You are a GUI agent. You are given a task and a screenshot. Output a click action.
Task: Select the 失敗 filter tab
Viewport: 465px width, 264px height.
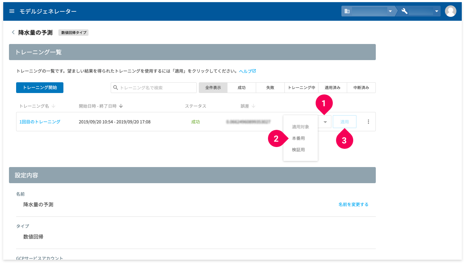click(x=270, y=88)
